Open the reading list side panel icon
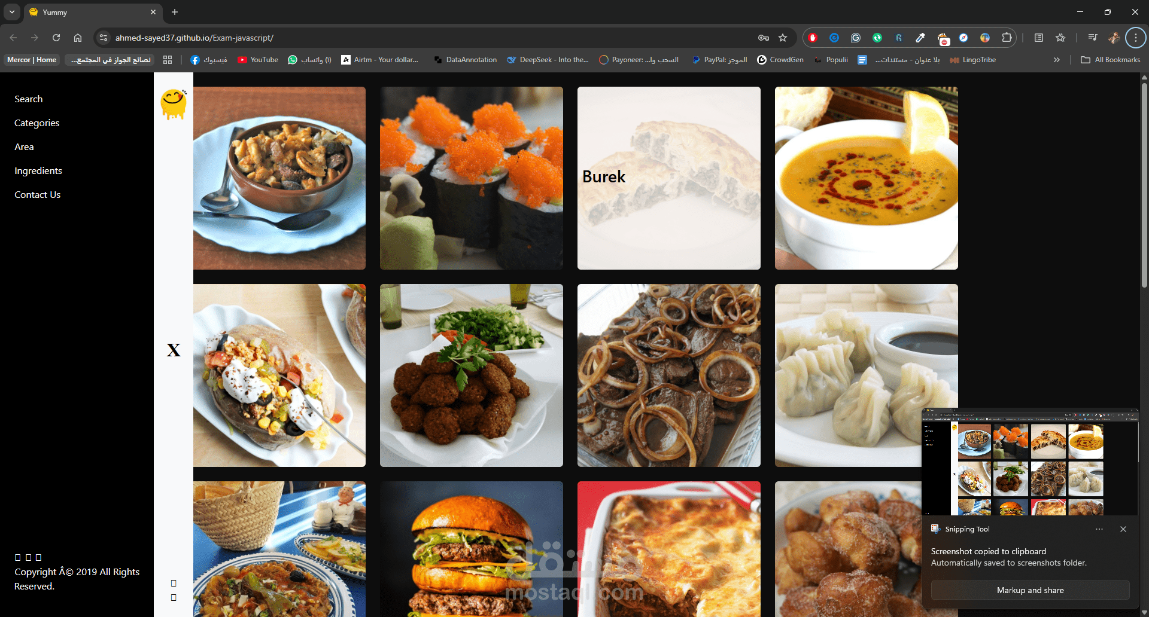The width and height of the screenshot is (1149, 617). point(1039,38)
